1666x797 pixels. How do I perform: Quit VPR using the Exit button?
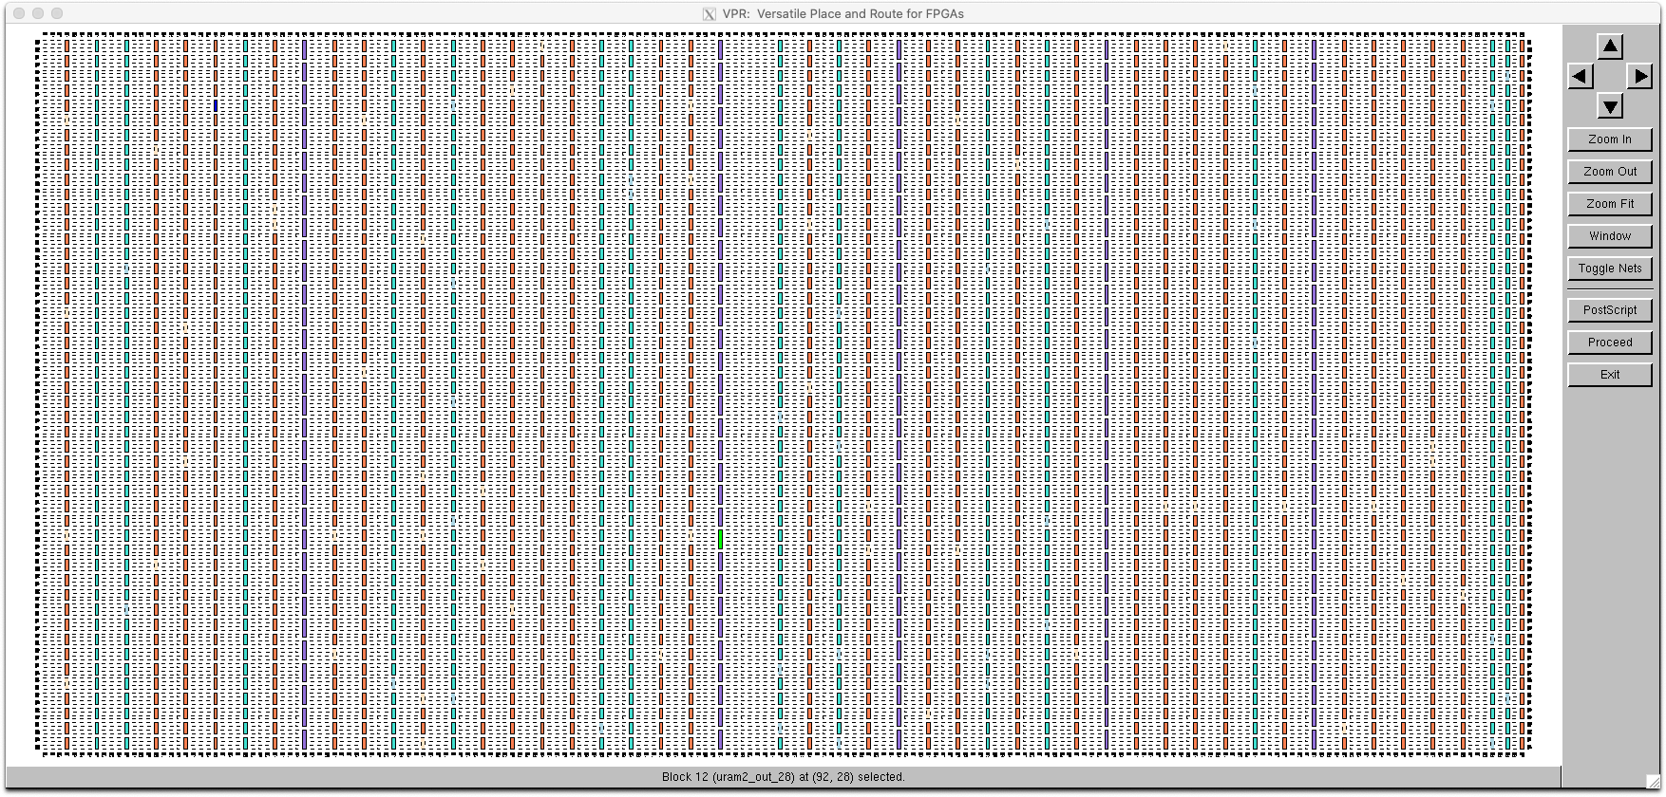1610,375
